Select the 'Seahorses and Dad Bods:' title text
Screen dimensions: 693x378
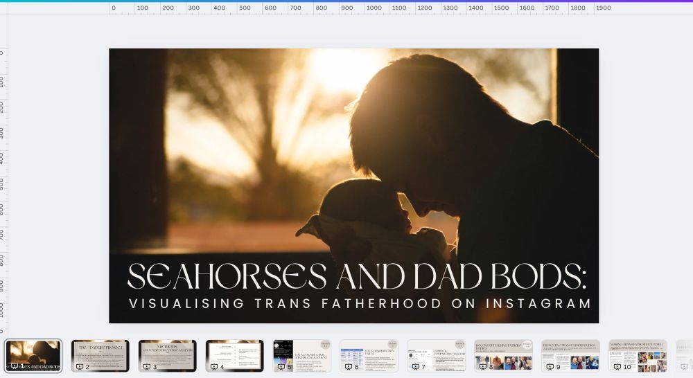tap(357, 276)
